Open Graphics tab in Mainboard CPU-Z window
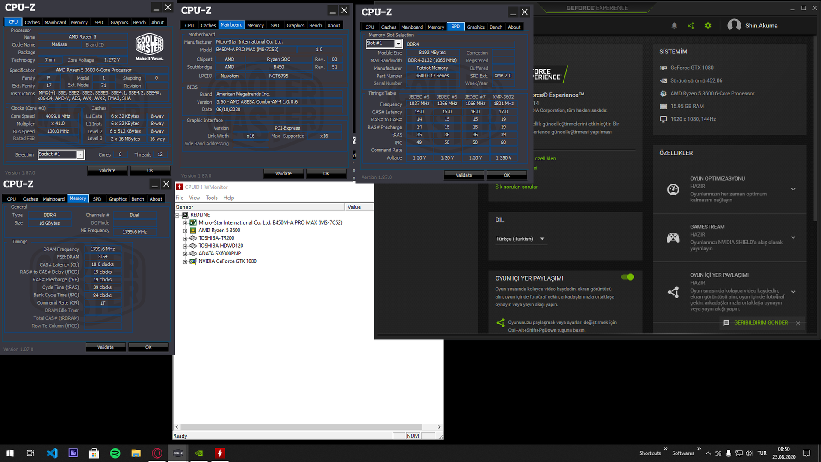 (x=295, y=25)
